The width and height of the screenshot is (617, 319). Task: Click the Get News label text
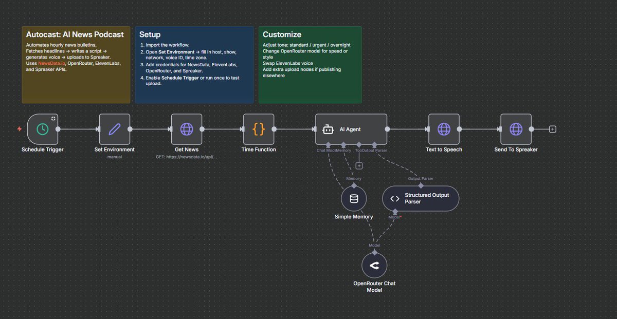(x=187, y=149)
